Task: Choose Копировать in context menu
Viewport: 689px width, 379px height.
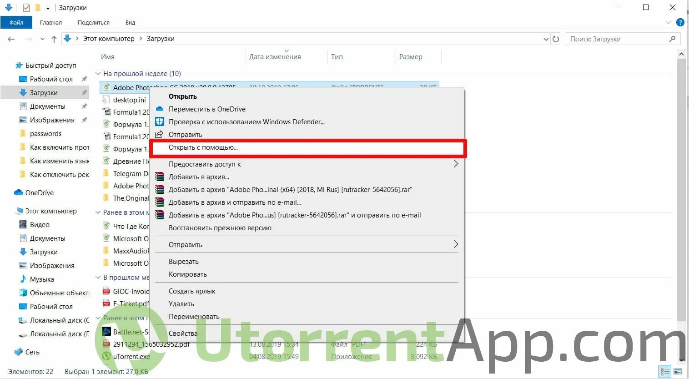Action: click(188, 274)
